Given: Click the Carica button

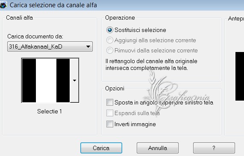Looking at the screenshot, I should tap(101, 148).
